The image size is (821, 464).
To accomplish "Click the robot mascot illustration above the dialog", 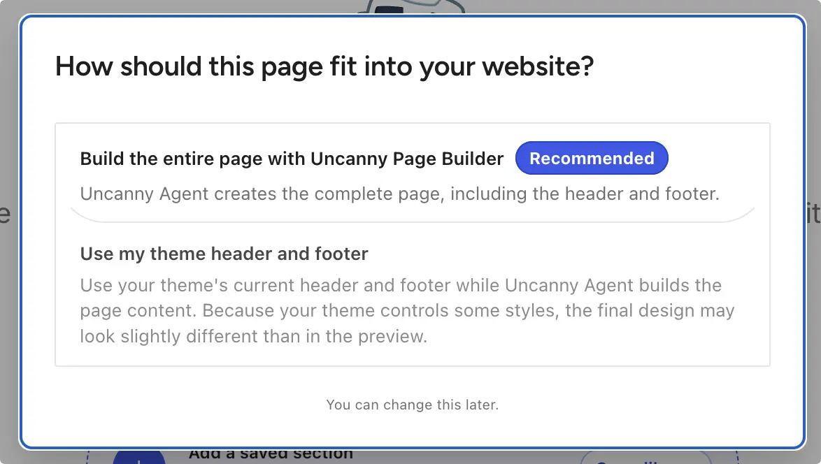I will click(x=412, y=7).
